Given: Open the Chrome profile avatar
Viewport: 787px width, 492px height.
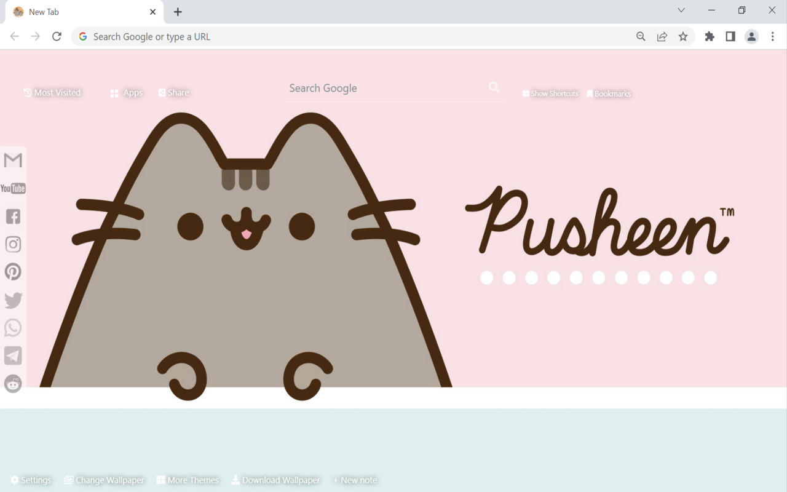Looking at the screenshot, I should [x=751, y=36].
